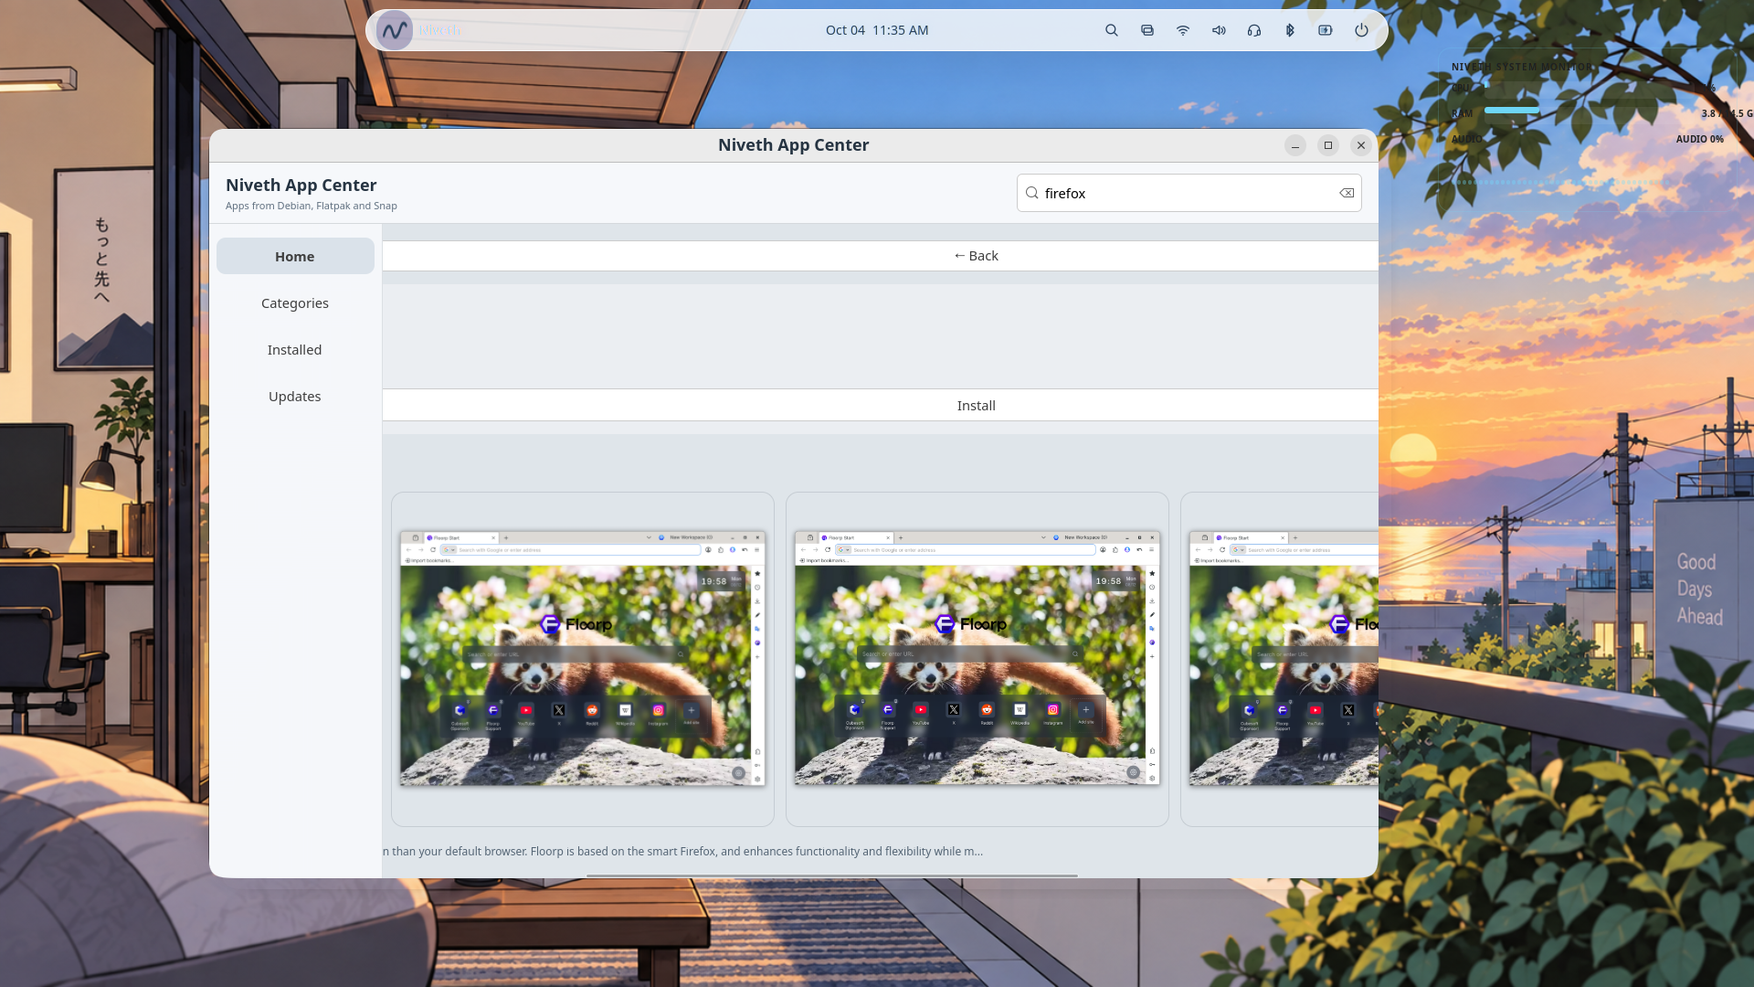Image resolution: width=1754 pixels, height=987 pixels.
Task: Open the Bluetooth icon in panel
Action: 1290,30
